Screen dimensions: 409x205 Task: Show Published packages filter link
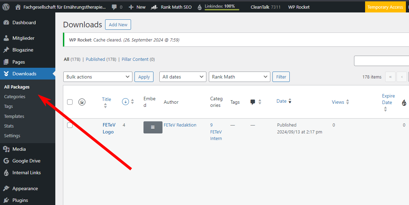[95, 59]
